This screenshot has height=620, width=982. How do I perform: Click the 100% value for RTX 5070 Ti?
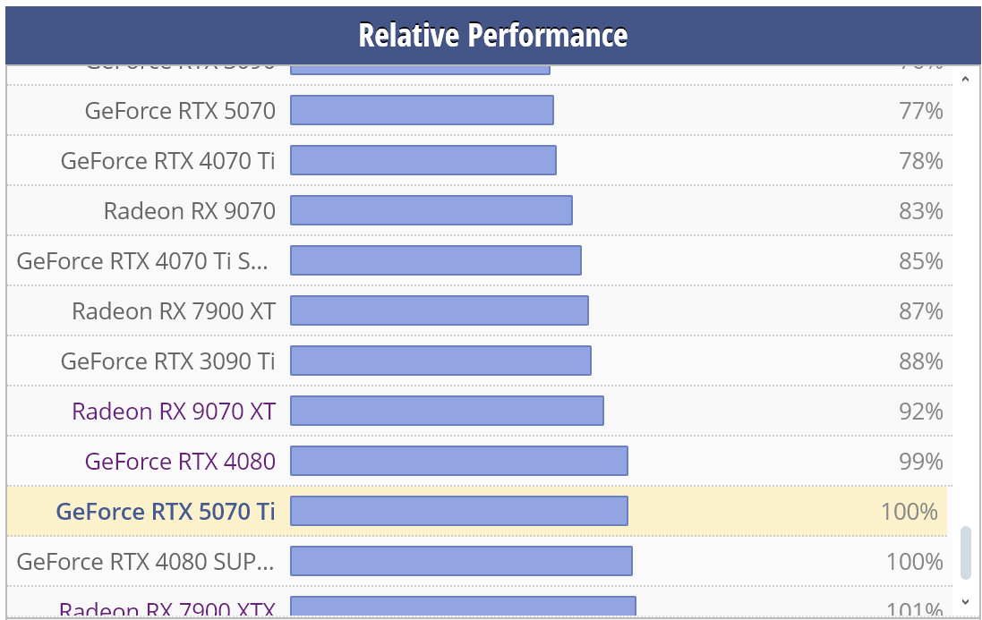[x=909, y=512]
